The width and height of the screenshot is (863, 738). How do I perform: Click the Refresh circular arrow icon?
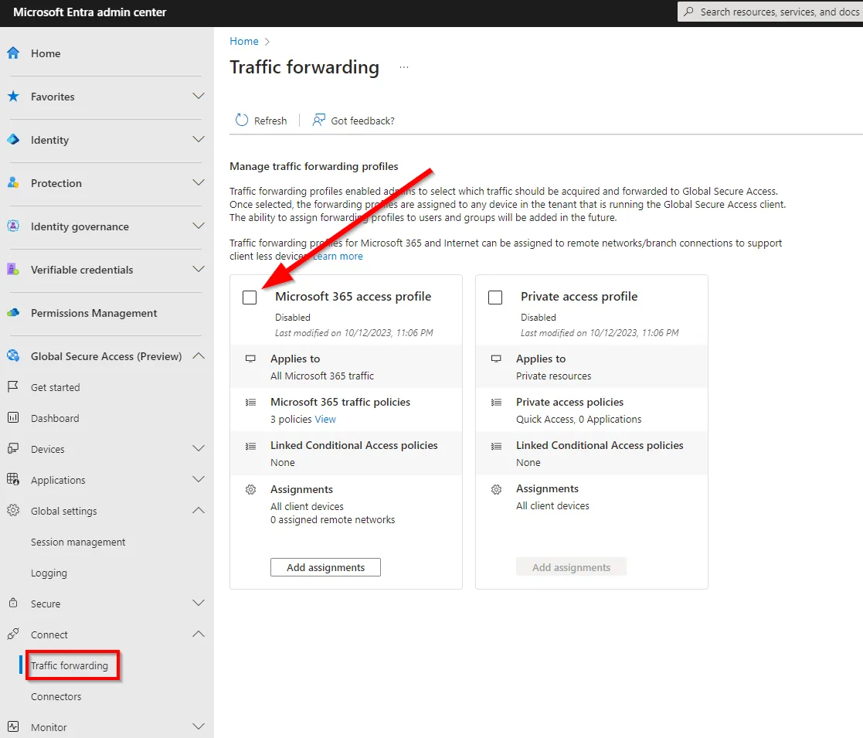[242, 120]
